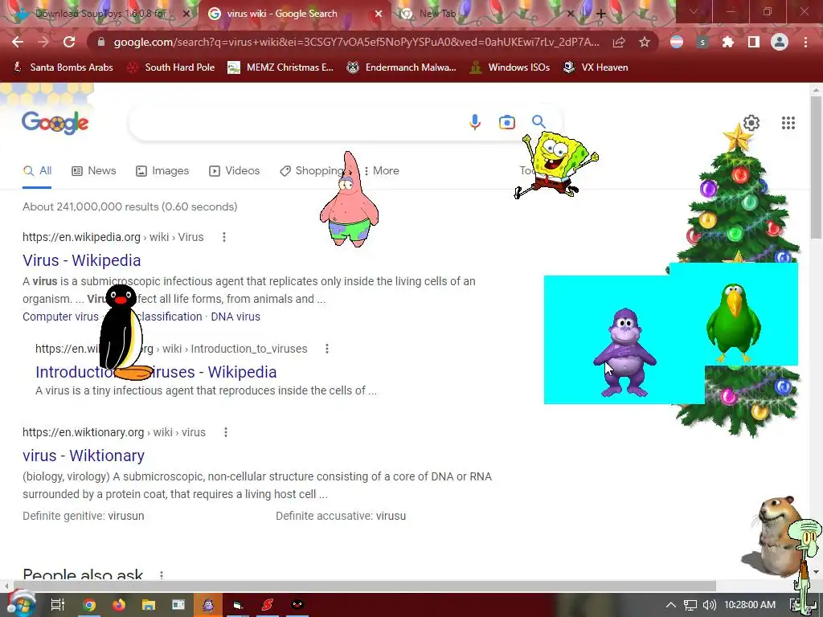Viewport: 823px width, 617px height.
Task: Click the horizontal page scrollbar
Action: click(364, 586)
